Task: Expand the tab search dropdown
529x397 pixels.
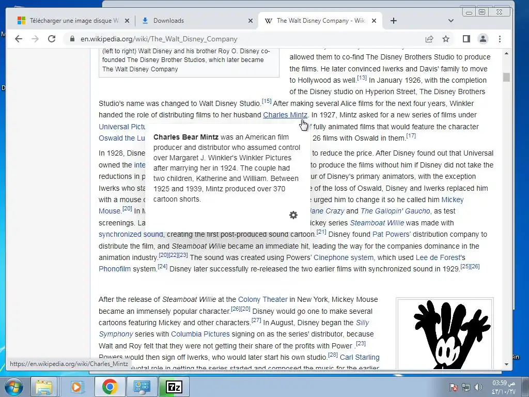Action: [x=450, y=21]
